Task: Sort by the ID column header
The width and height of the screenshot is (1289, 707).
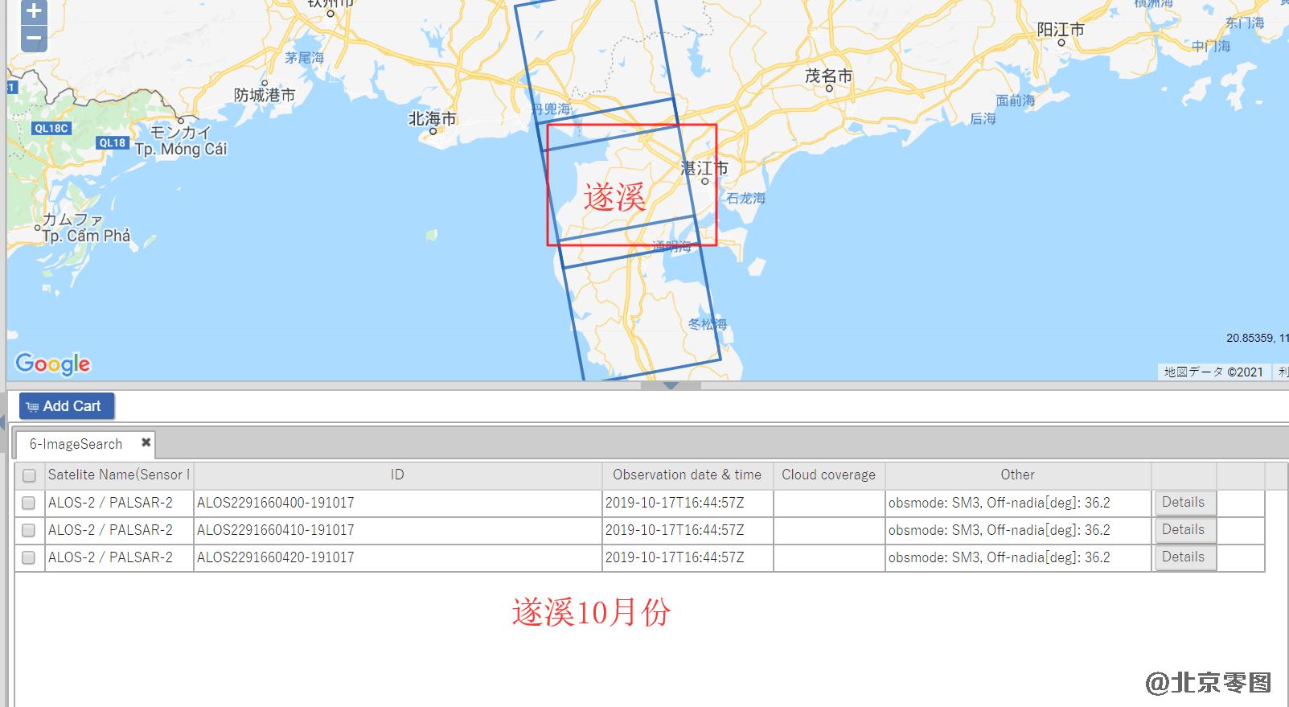Action: click(x=397, y=475)
